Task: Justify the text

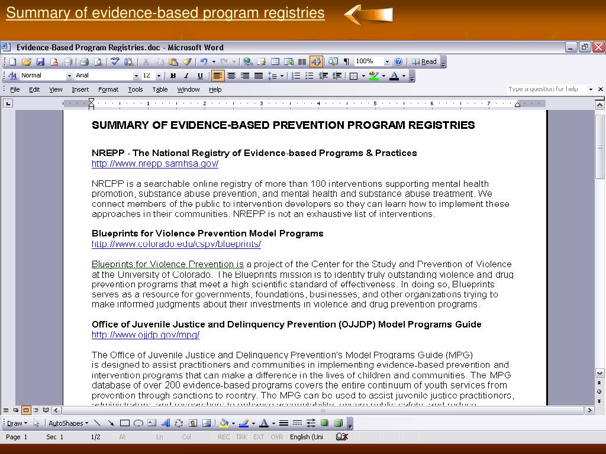Action: tap(259, 76)
